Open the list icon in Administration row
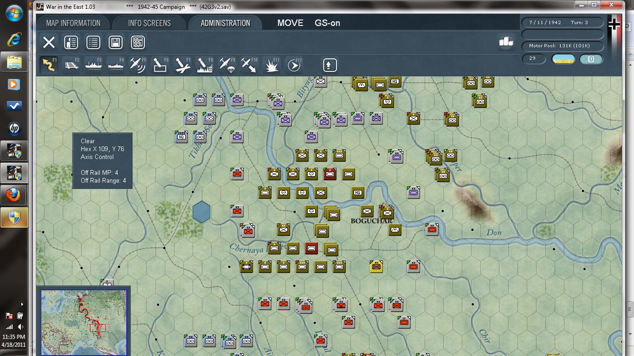634x356 pixels. point(93,43)
